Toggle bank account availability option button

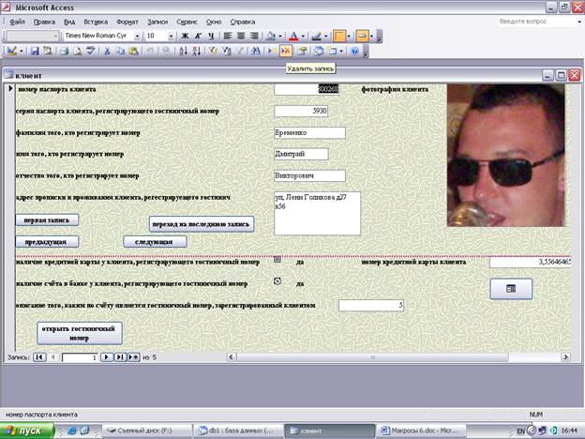coord(277,281)
